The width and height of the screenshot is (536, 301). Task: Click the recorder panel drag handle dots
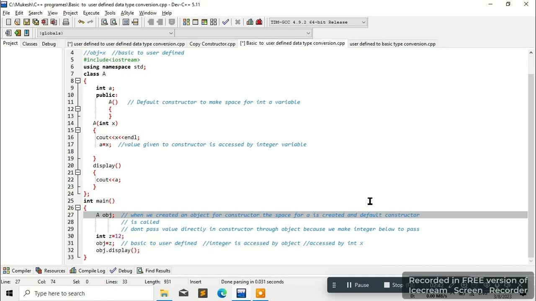coord(334,285)
